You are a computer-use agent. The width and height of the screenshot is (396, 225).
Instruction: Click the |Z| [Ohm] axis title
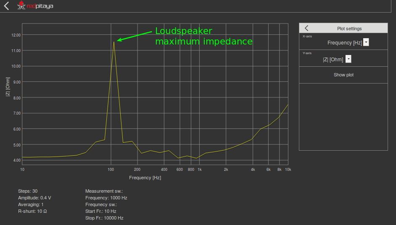[x=8, y=87]
